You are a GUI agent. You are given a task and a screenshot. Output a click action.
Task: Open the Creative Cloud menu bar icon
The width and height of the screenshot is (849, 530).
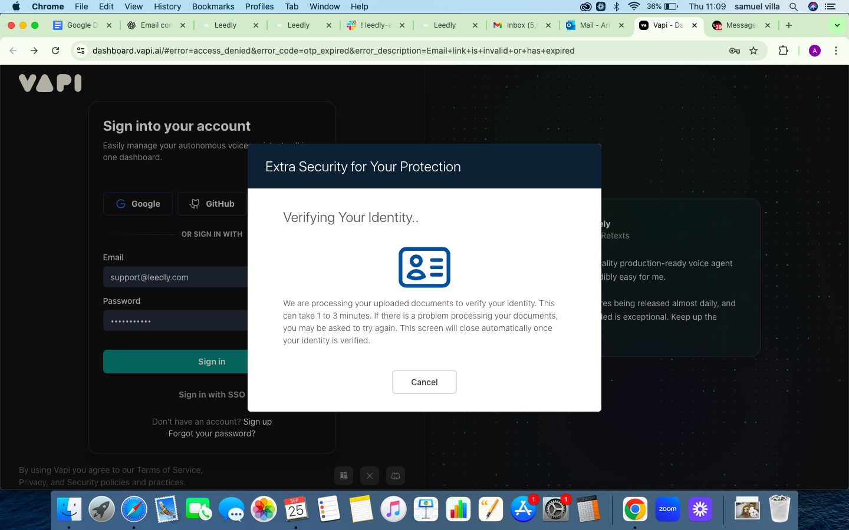pyautogui.click(x=585, y=6)
